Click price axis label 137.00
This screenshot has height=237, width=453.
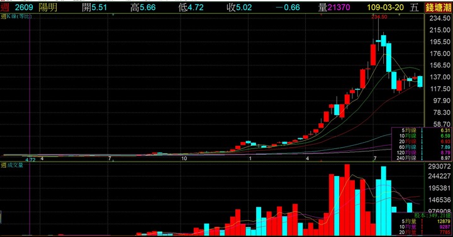440,77
